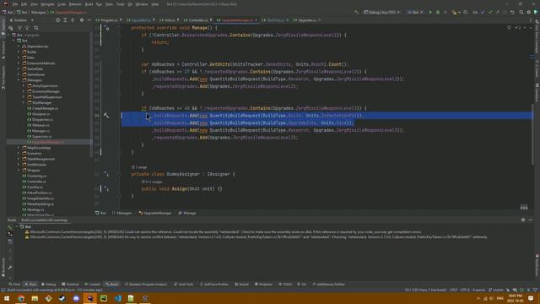Click the Manage breadcrumb at editor bottom

187,213
